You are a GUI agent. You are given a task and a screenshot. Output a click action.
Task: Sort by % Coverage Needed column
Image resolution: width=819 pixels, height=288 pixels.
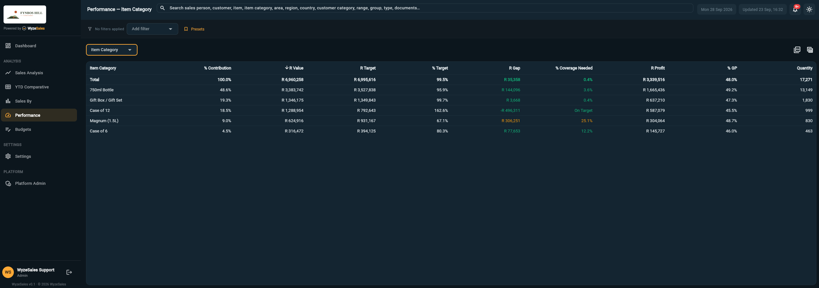pyautogui.click(x=574, y=68)
